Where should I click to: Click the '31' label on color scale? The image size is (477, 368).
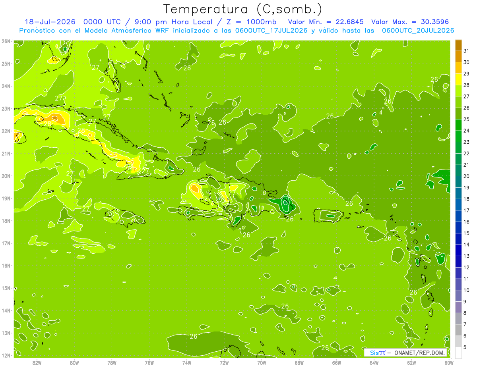tap(467, 51)
